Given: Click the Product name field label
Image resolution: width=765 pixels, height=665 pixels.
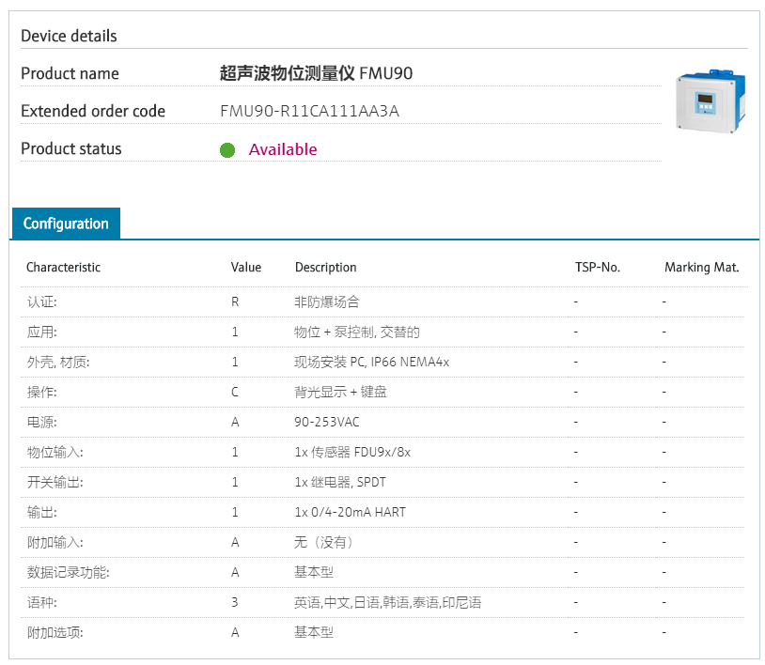Looking at the screenshot, I should pyautogui.click(x=70, y=73).
